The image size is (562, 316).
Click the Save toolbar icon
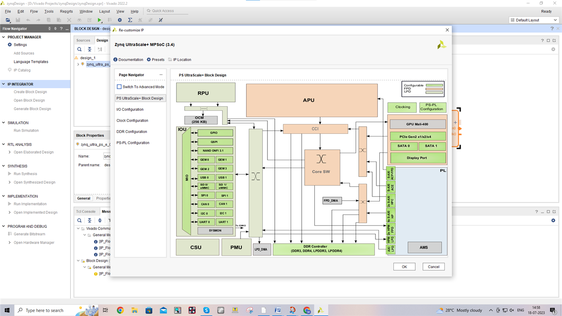coord(18,20)
